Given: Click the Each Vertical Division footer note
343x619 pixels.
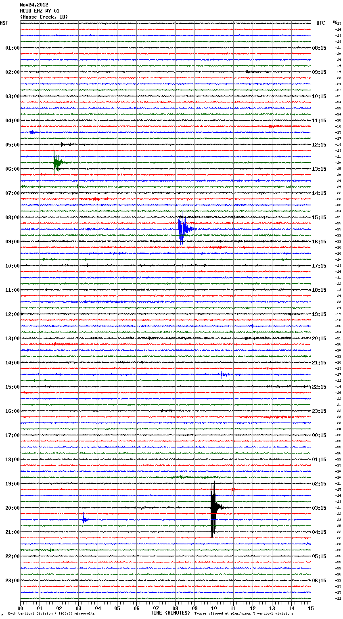Looking at the screenshot, I should click(x=51, y=613).
